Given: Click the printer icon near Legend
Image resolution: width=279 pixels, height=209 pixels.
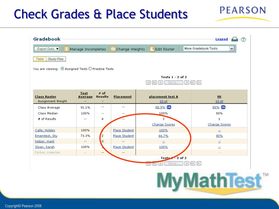Looking at the screenshot, I should tap(235, 39).
